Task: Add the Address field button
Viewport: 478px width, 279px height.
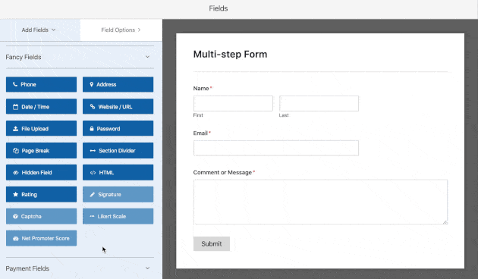Action: pyautogui.click(x=118, y=84)
